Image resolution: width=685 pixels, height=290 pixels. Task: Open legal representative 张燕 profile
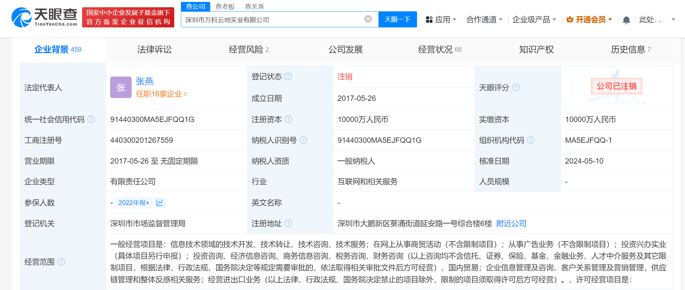point(144,81)
